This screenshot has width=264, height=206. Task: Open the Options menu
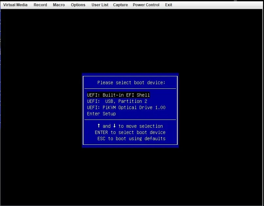tap(78, 5)
